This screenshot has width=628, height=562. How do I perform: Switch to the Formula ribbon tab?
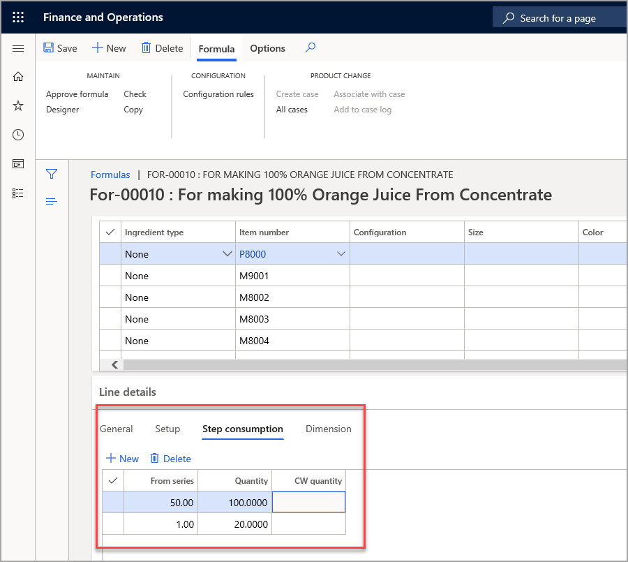coord(216,49)
